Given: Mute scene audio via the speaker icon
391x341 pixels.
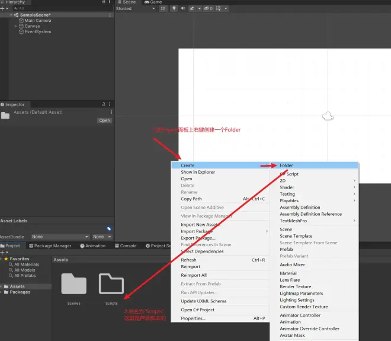Looking at the screenshot, I should pyautogui.click(x=183, y=8).
